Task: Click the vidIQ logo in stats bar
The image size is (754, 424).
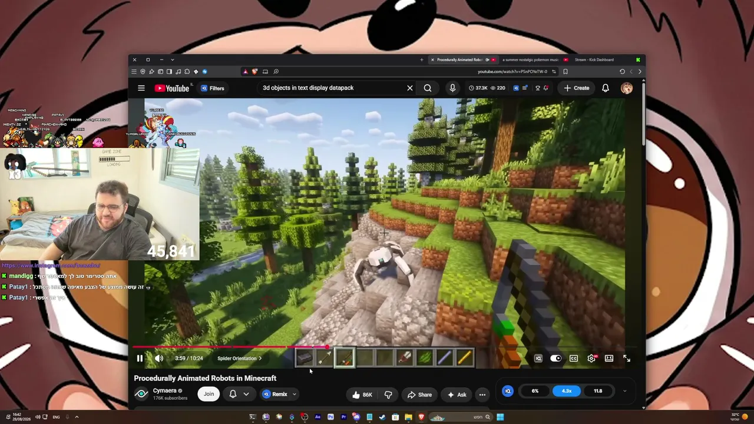Action: coord(508,391)
